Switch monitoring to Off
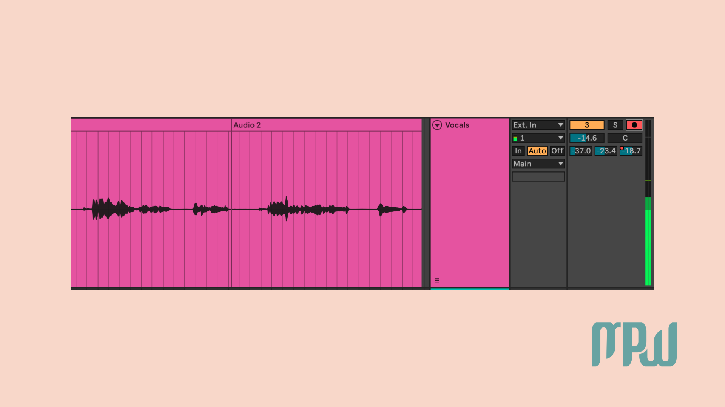725x407 pixels. click(557, 151)
